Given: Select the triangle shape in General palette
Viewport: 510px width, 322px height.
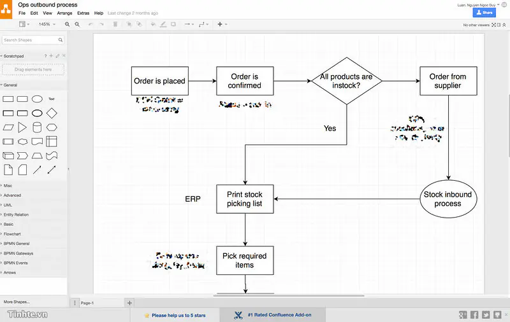Looking at the screenshot, I should (22, 127).
